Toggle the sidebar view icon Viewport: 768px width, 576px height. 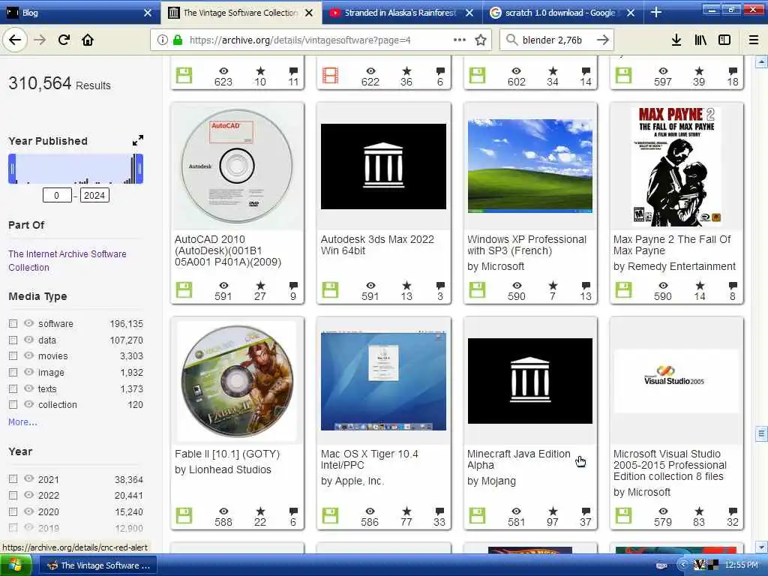point(724,40)
